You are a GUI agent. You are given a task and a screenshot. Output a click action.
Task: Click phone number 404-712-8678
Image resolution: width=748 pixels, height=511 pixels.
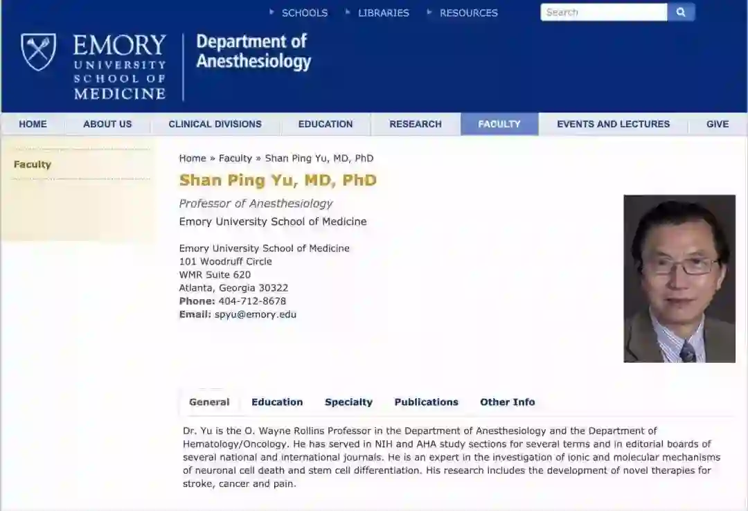pos(252,301)
